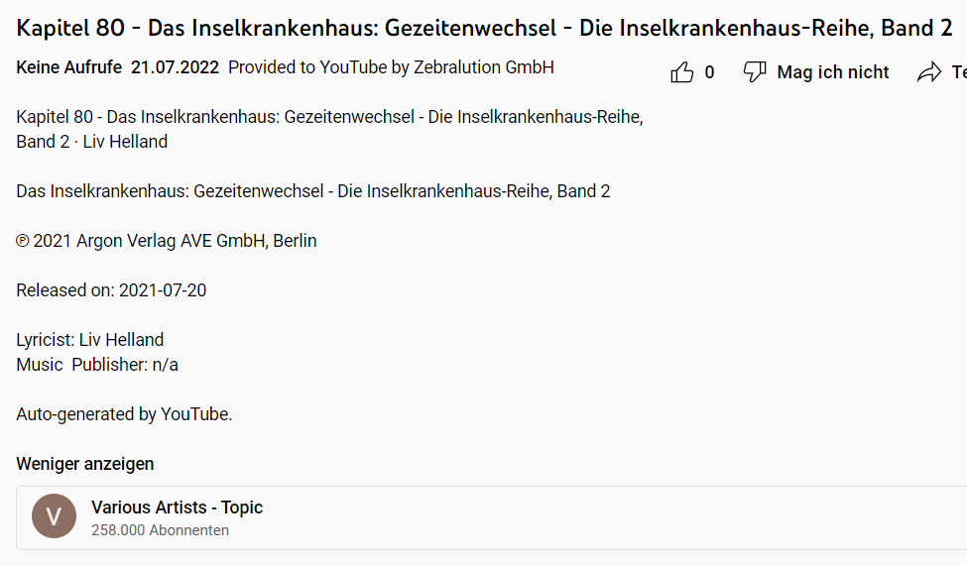
Task: Click the thumbs-down dislike icon
Action: click(755, 72)
